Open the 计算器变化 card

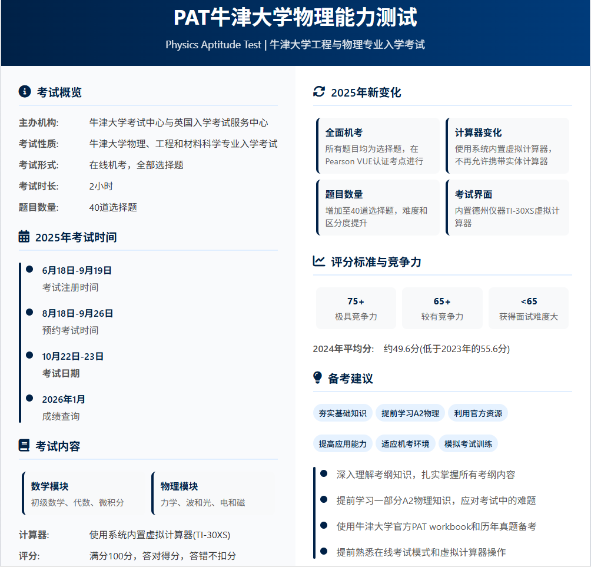[507, 145]
